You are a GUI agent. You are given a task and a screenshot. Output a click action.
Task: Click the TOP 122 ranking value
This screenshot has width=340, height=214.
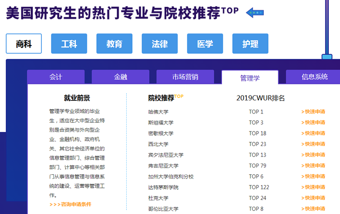pos(259,187)
